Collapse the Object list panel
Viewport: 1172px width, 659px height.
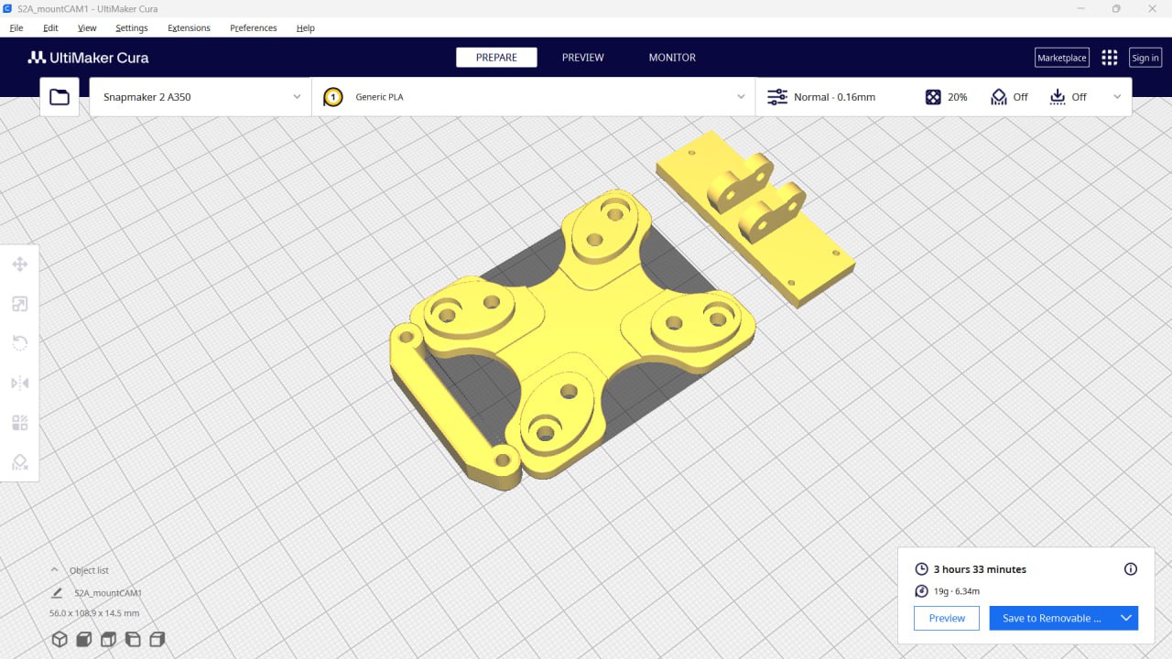pyautogui.click(x=54, y=569)
